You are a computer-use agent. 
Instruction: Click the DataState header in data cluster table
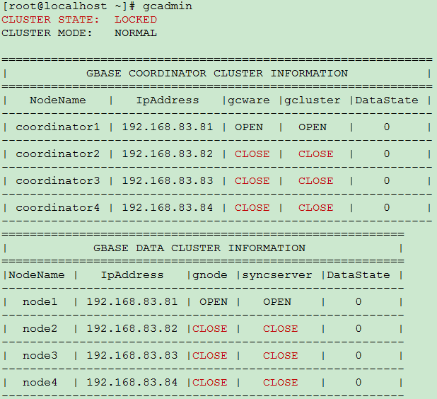(359, 275)
